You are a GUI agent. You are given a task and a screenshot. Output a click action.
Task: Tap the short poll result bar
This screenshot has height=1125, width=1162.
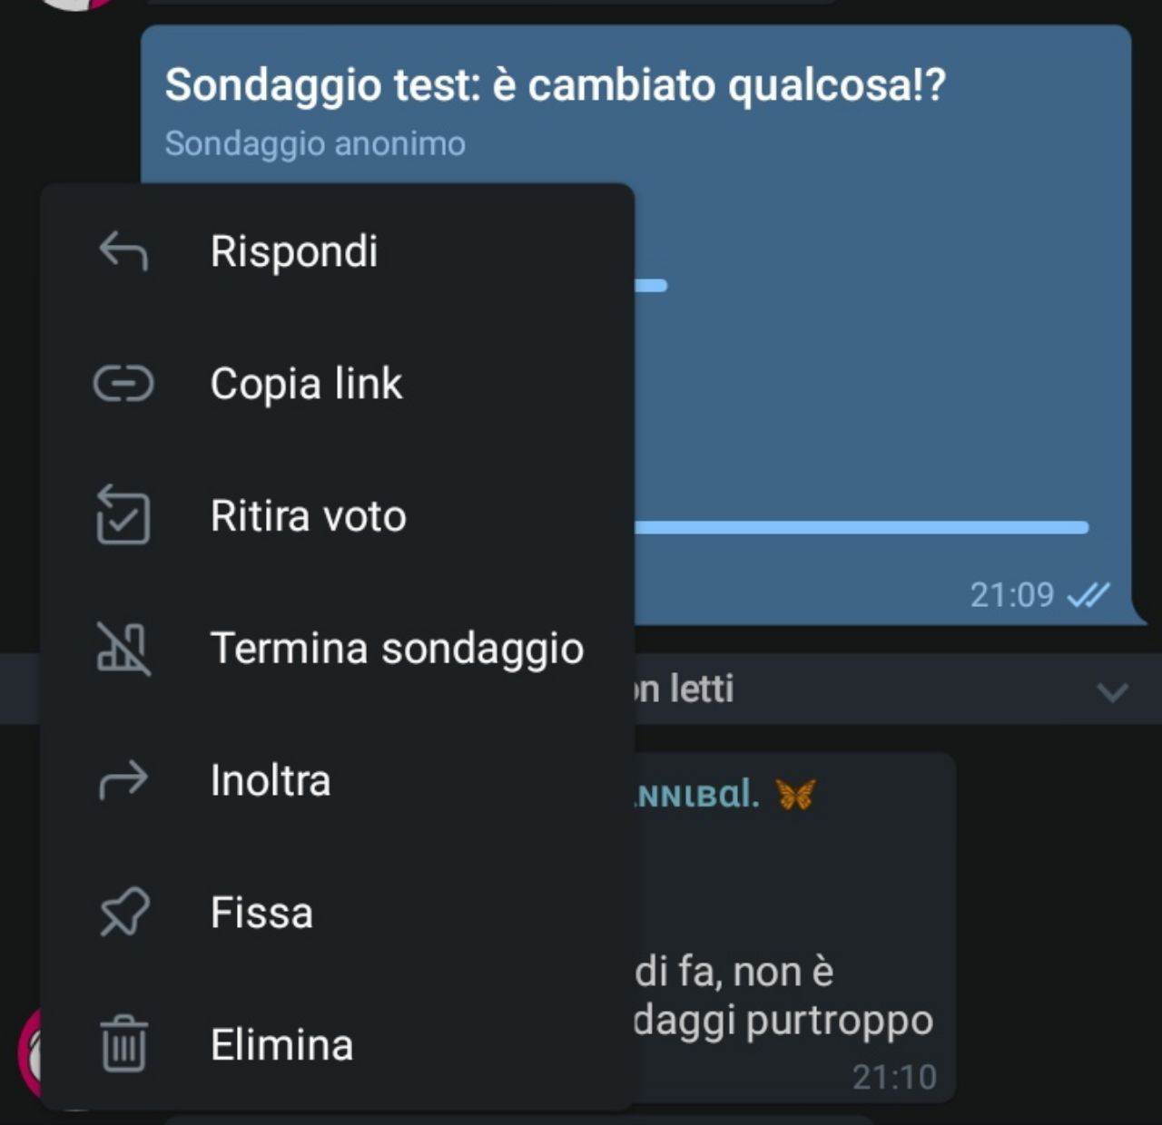click(x=651, y=286)
